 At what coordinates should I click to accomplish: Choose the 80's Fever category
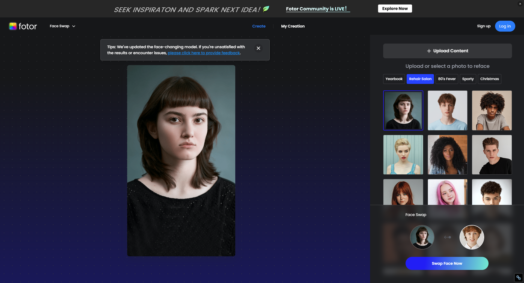point(447,79)
